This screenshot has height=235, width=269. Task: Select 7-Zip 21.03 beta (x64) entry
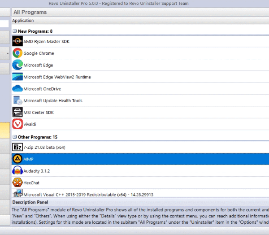pos(140,147)
